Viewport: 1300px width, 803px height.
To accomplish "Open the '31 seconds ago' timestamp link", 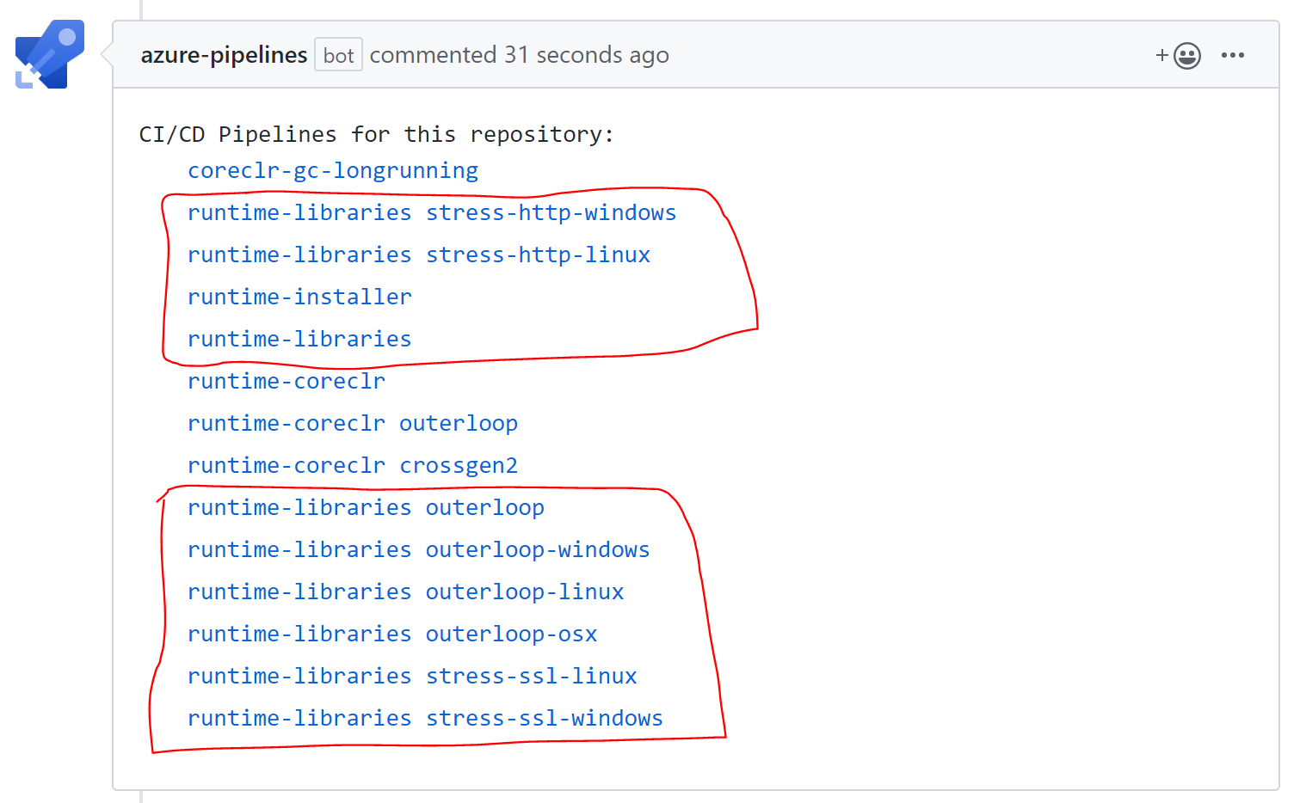I will (x=587, y=55).
